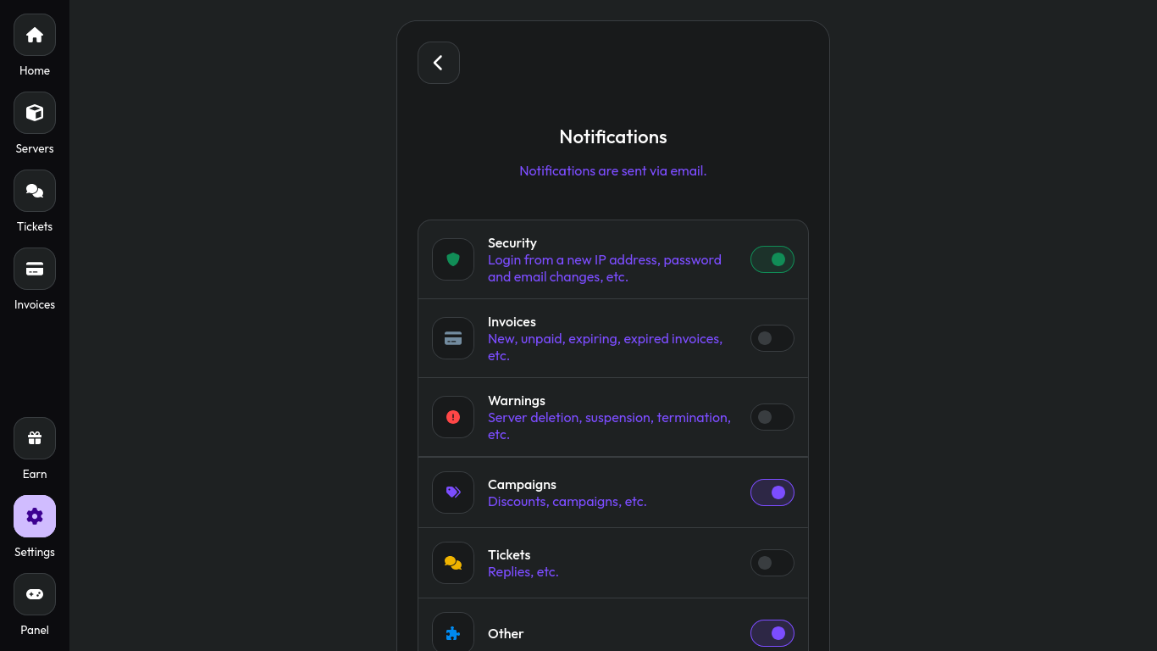
Task: Select the Tickets icon in the sidebar
Action: click(x=34, y=191)
